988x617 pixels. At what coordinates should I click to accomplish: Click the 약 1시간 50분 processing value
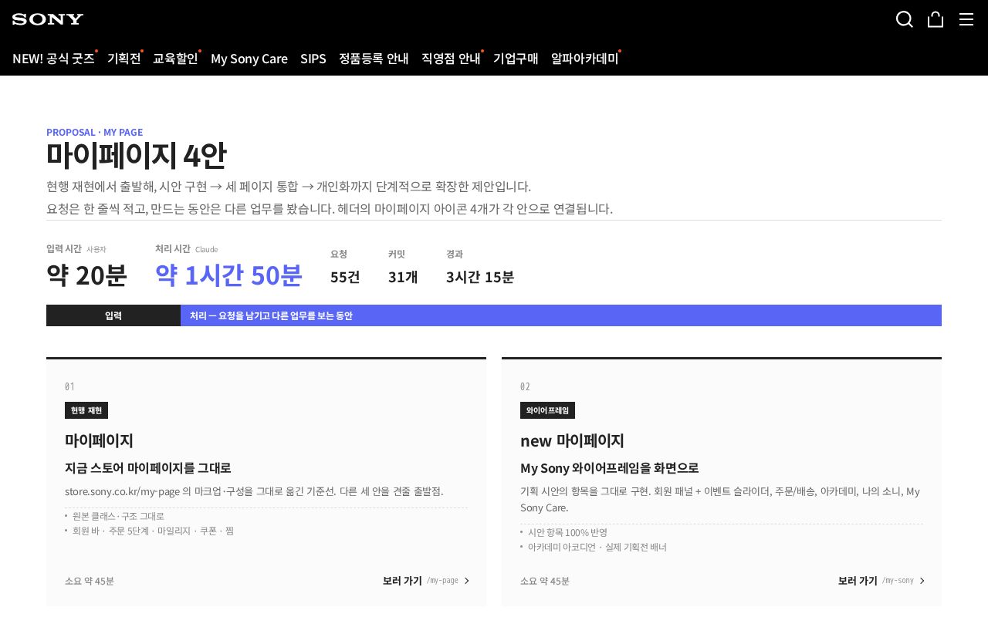tap(228, 275)
